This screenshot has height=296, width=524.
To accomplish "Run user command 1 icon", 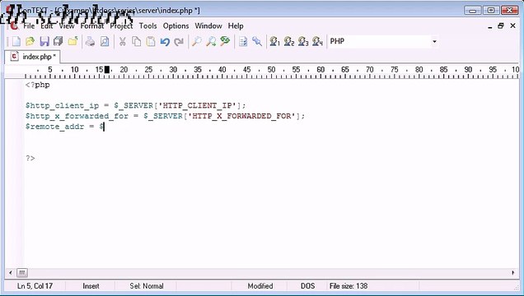I will pyautogui.click(x=274, y=41).
